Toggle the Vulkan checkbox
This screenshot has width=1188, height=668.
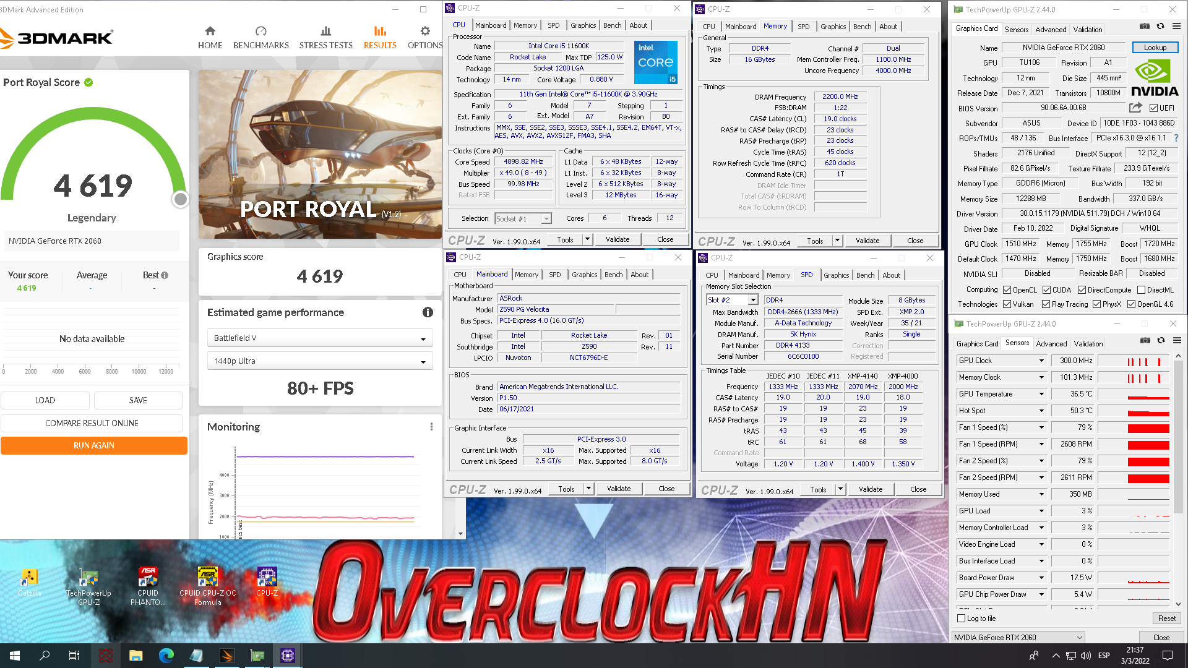tap(1007, 304)
